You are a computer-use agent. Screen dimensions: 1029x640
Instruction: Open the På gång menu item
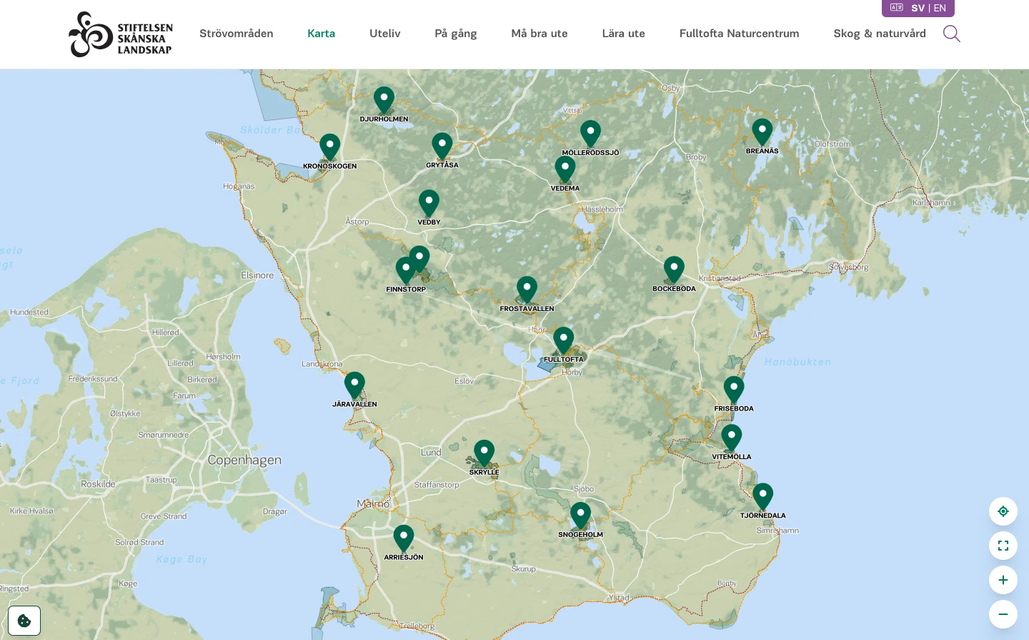click(x=455, y=34)
